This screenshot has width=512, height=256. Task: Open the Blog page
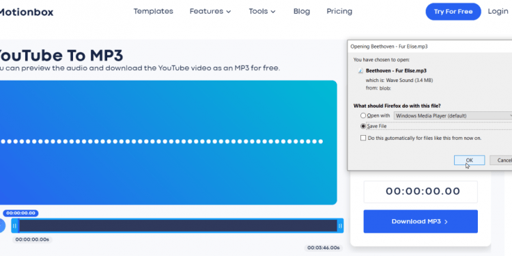(301, 12)
